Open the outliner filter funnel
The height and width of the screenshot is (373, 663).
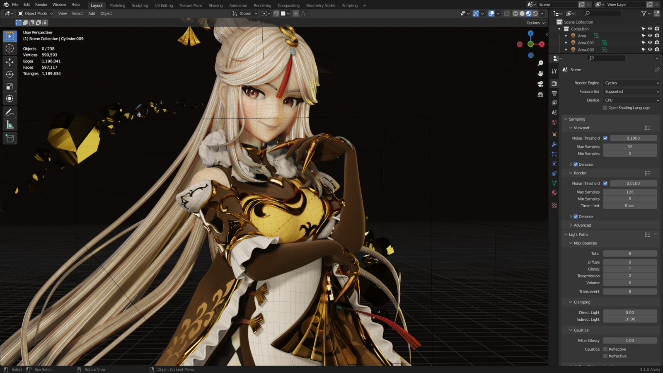click(645, 13)
